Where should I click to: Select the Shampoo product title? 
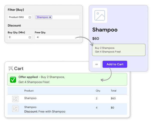tap(105, 30)
